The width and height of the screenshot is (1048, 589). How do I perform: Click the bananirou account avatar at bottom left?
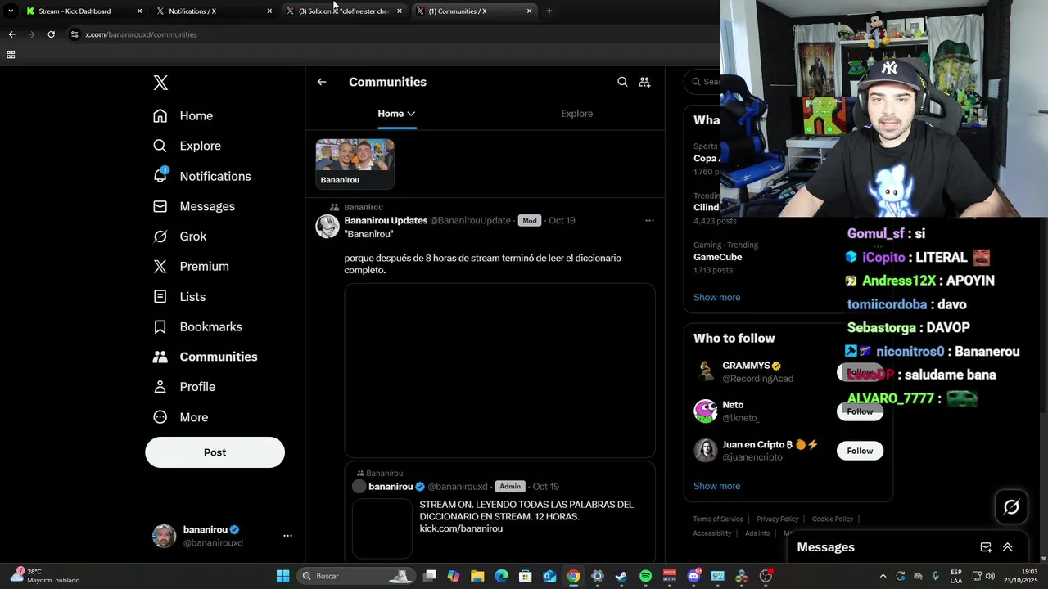(165, 536)
